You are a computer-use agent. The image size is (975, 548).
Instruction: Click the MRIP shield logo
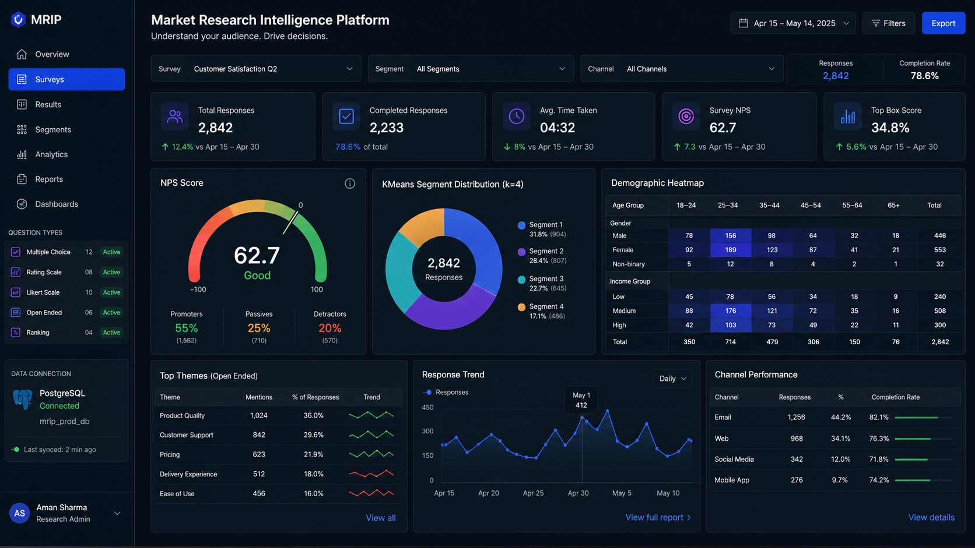18,20
